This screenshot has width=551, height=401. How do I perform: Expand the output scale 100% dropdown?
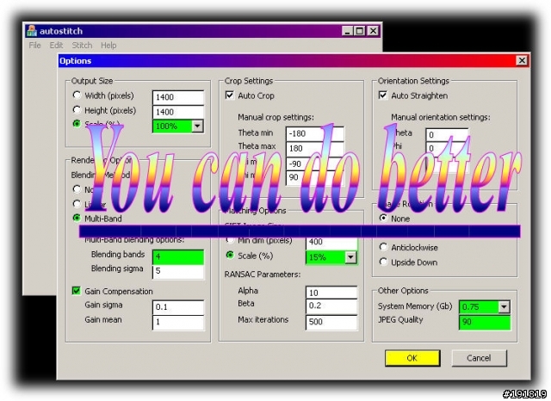point(197,126)
